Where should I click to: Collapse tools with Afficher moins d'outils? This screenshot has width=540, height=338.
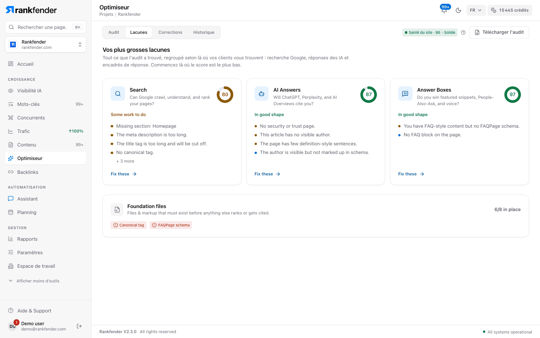[x=34, y=281]
